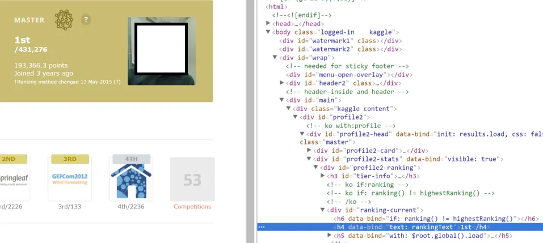543x243 pixels.
Task: Select the header-inside and header comment
Action: (347, 92)
